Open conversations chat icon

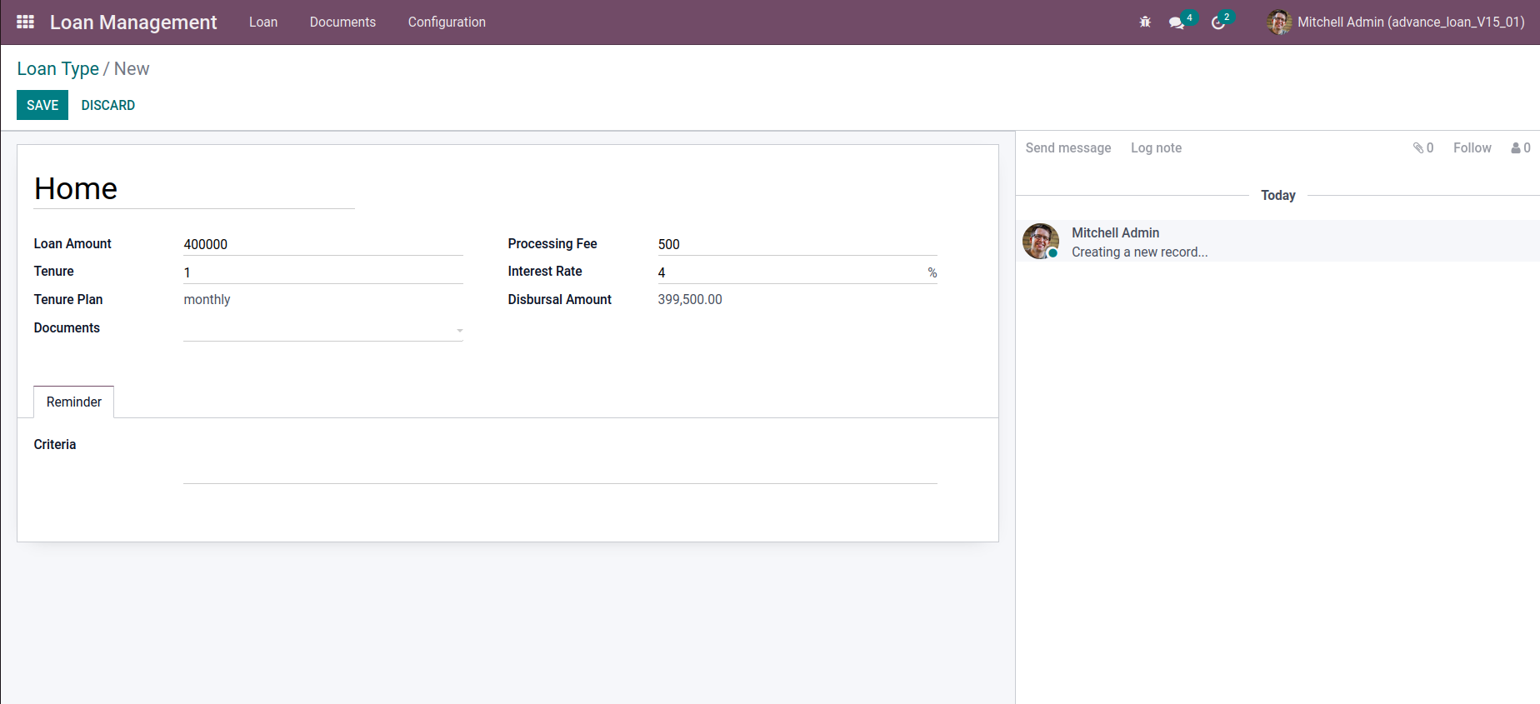coord(1177,22)
